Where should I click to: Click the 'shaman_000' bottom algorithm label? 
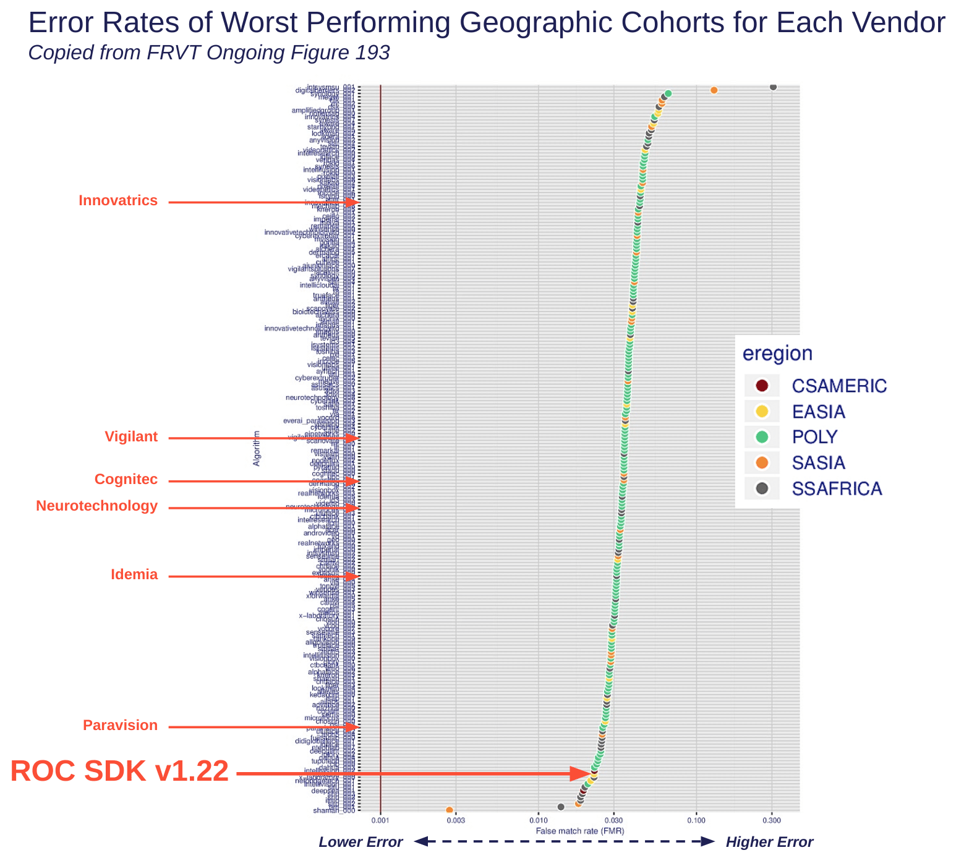point(334,810)
